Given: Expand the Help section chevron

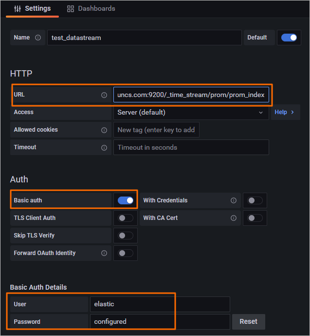Looking at the screenshot, I should [292, 112].
